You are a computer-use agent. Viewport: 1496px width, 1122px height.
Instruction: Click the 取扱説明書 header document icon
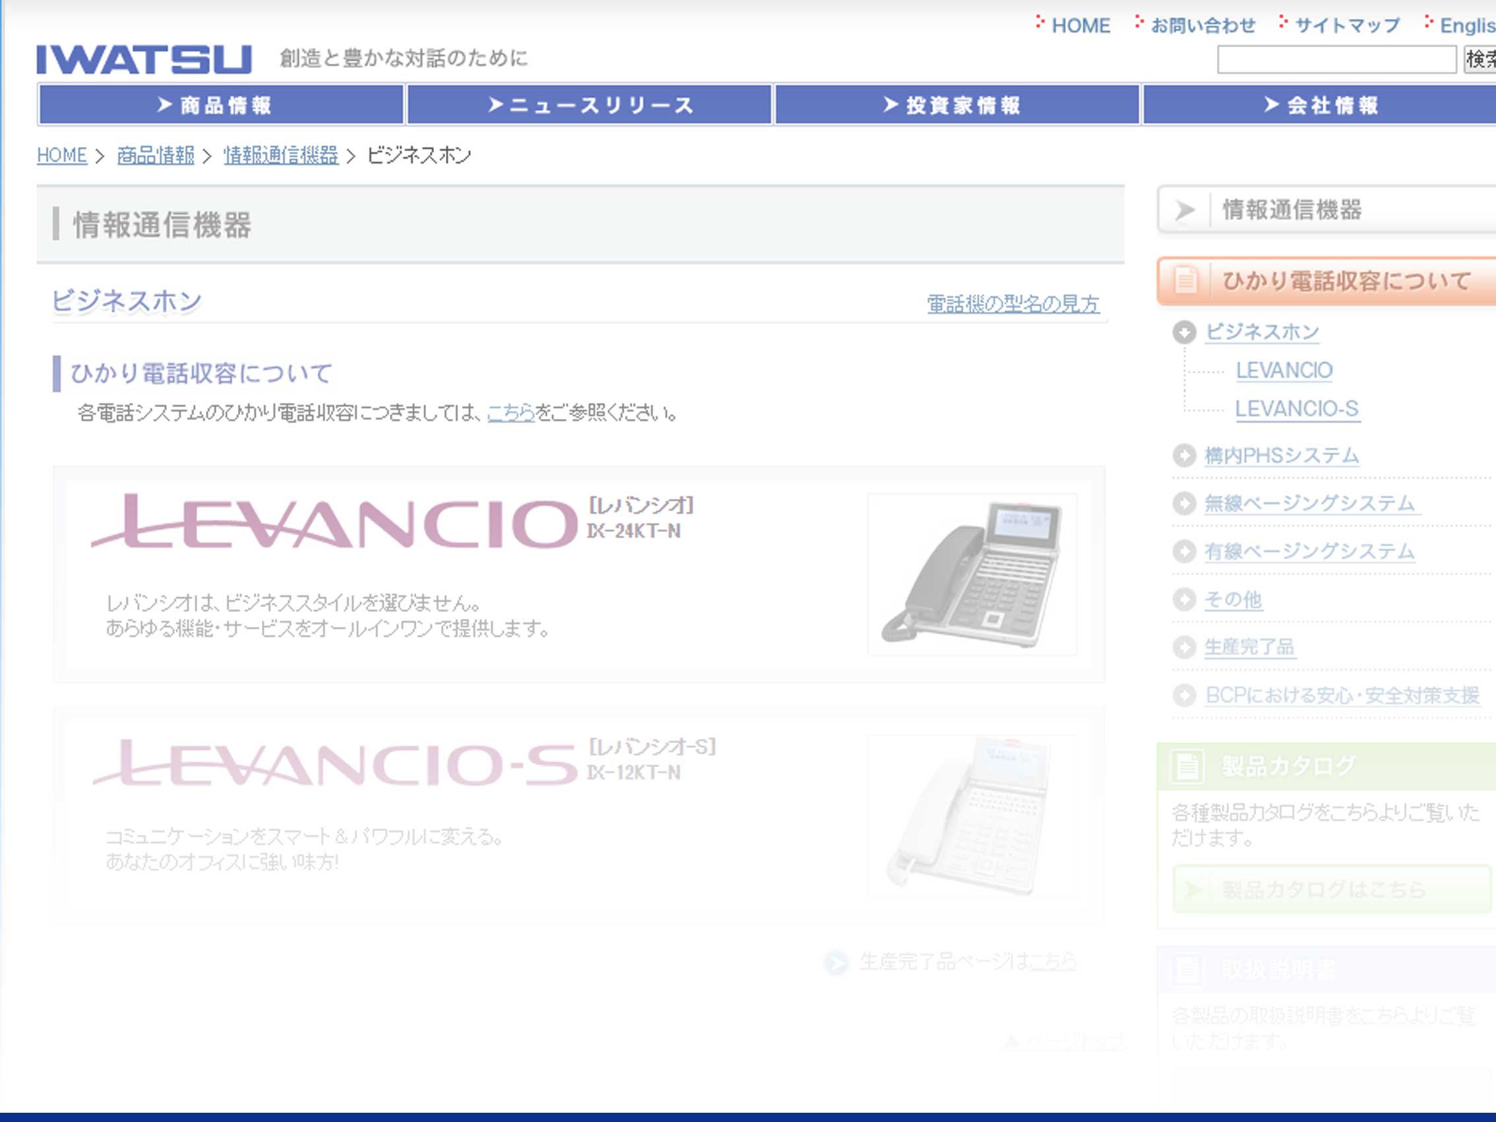coord(1186,970)
